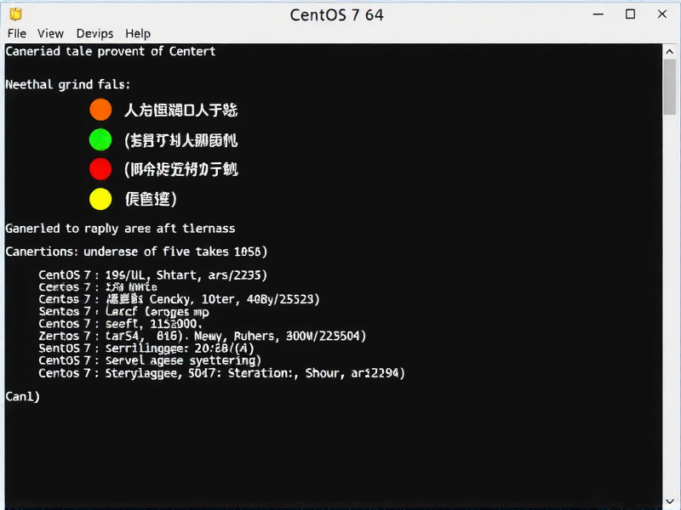Image resolution: width=681 pixels, height=510 pixels.
Task: Click the scrollbar down arrow
Action: 668,500
